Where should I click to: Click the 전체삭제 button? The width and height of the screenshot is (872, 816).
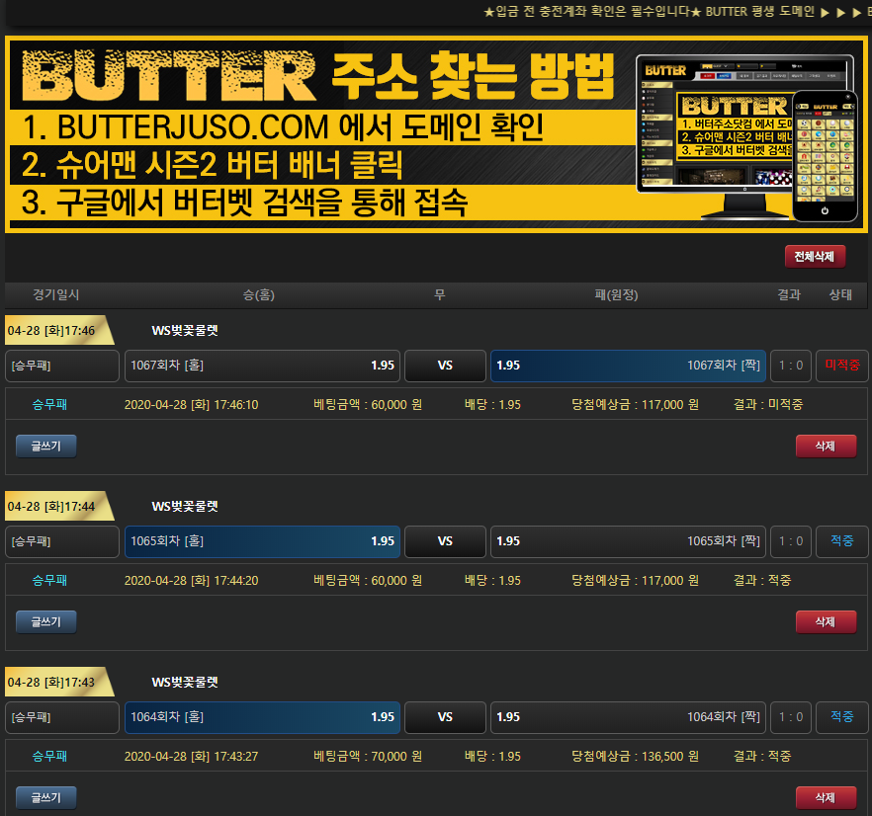[x=815, y=257]
